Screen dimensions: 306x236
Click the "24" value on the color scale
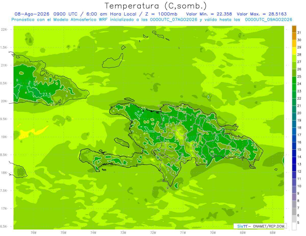pos(299,84)
